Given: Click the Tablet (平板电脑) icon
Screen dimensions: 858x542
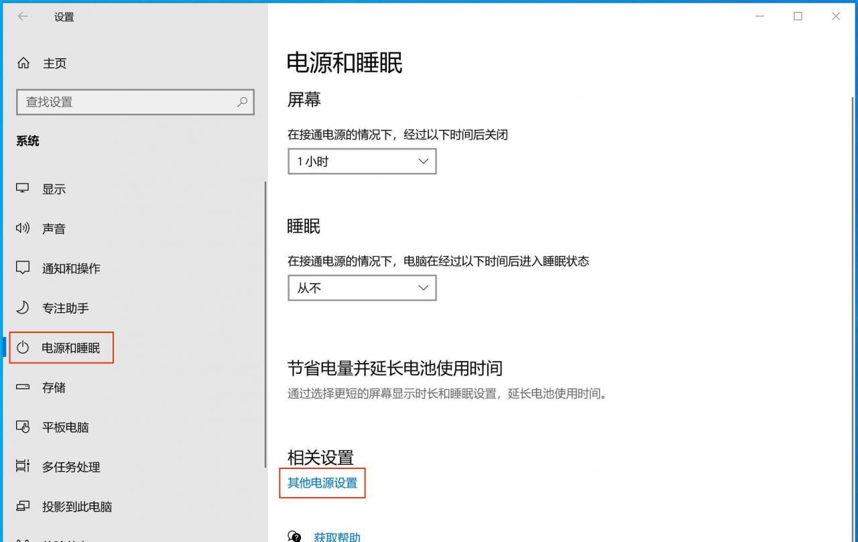Looking at the screenshot, I should pyautogui.click(x=23, y=427).
